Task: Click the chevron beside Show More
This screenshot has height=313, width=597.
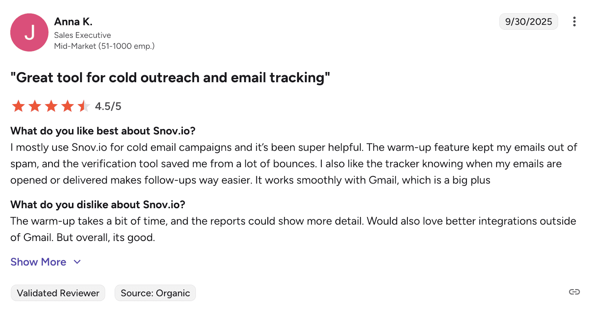Action: pos(77,262)
